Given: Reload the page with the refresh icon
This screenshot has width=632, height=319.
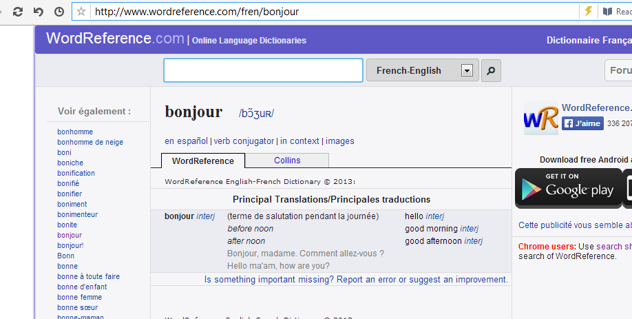Looking at the screenshot, I should click(18, 12).
